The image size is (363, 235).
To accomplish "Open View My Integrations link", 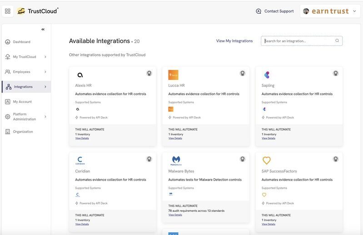I will click(x=234, y=41).
